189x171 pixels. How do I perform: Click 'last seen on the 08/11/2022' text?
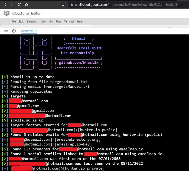click(113, 163)
